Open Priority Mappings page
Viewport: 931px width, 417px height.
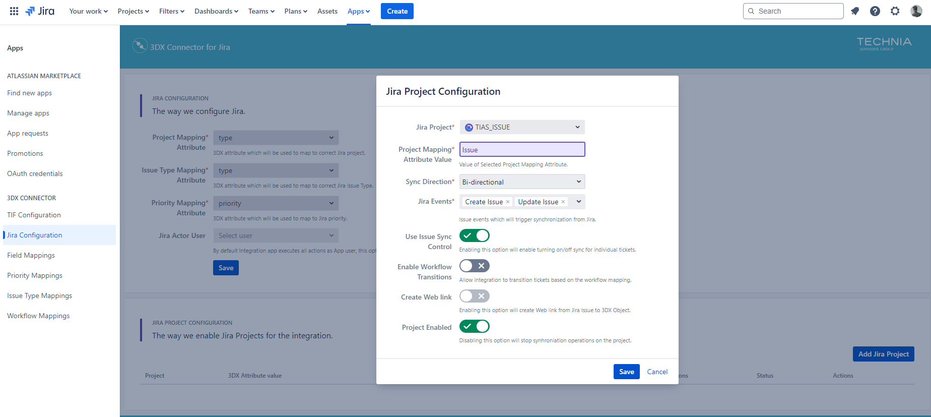[x=35, y=275]
